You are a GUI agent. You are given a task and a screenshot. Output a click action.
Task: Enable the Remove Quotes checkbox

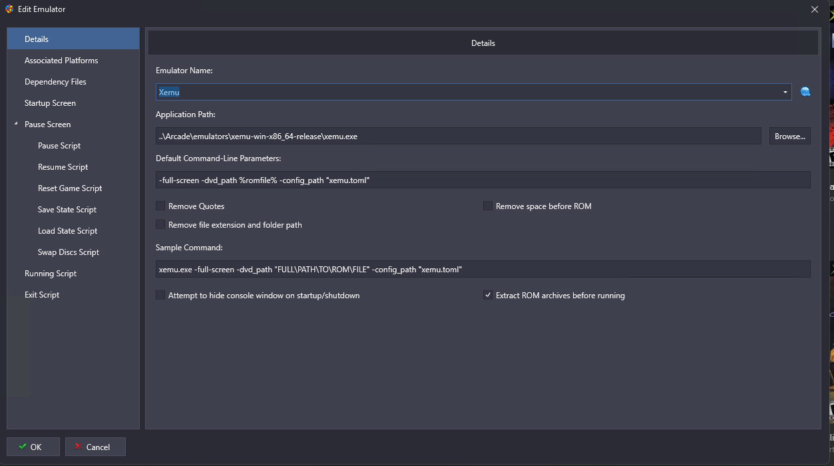pyautogui.click(x=160, y=206)
